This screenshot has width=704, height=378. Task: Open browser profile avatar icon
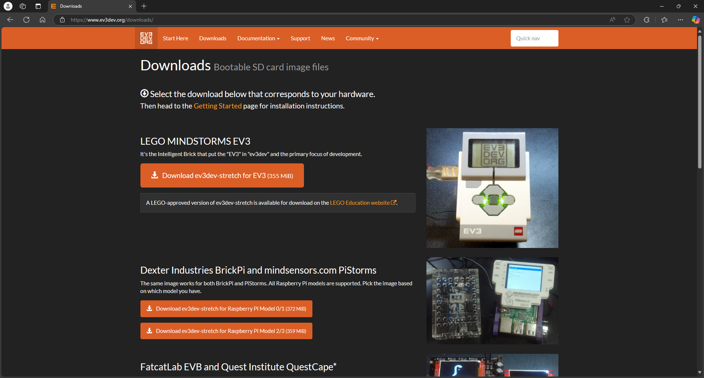(8, 6)
